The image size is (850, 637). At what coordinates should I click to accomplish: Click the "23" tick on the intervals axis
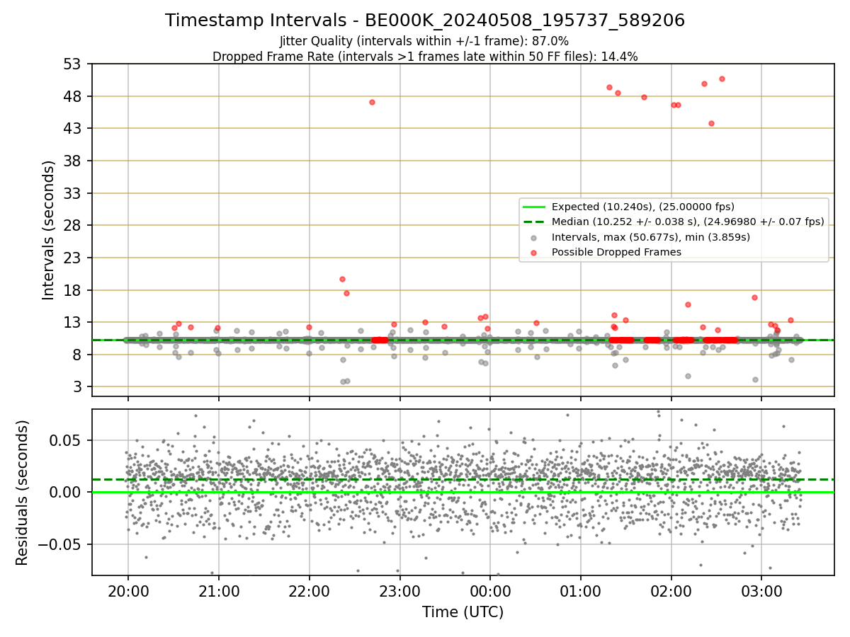(74, 258)
